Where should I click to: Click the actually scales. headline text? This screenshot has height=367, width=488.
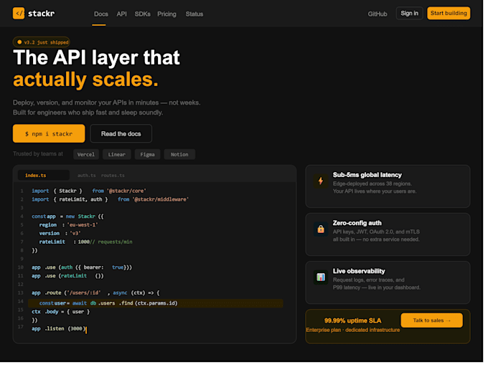(x=85, y=80)
